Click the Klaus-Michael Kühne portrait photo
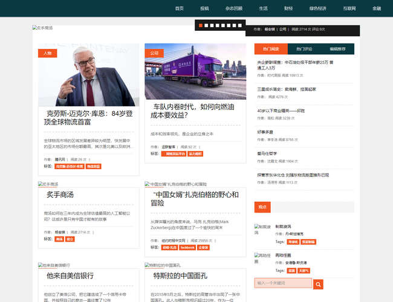 tap(88, 75)
